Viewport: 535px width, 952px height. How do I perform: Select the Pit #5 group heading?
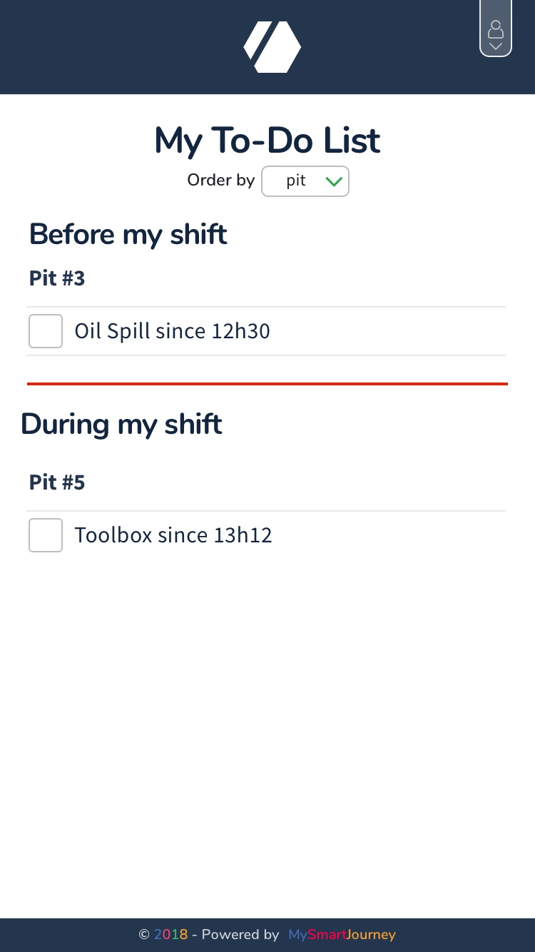[57, 482]
